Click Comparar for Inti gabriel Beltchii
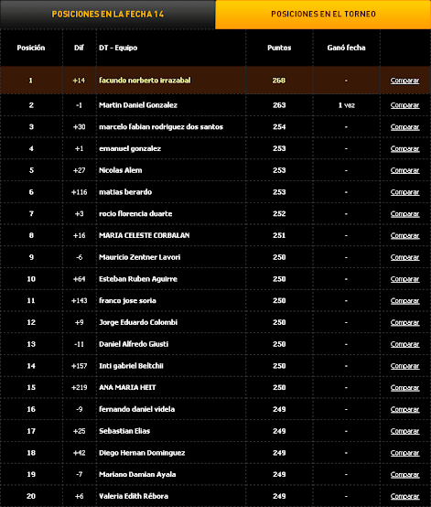The width and height of the screenshot is (431, 507). 404,366
